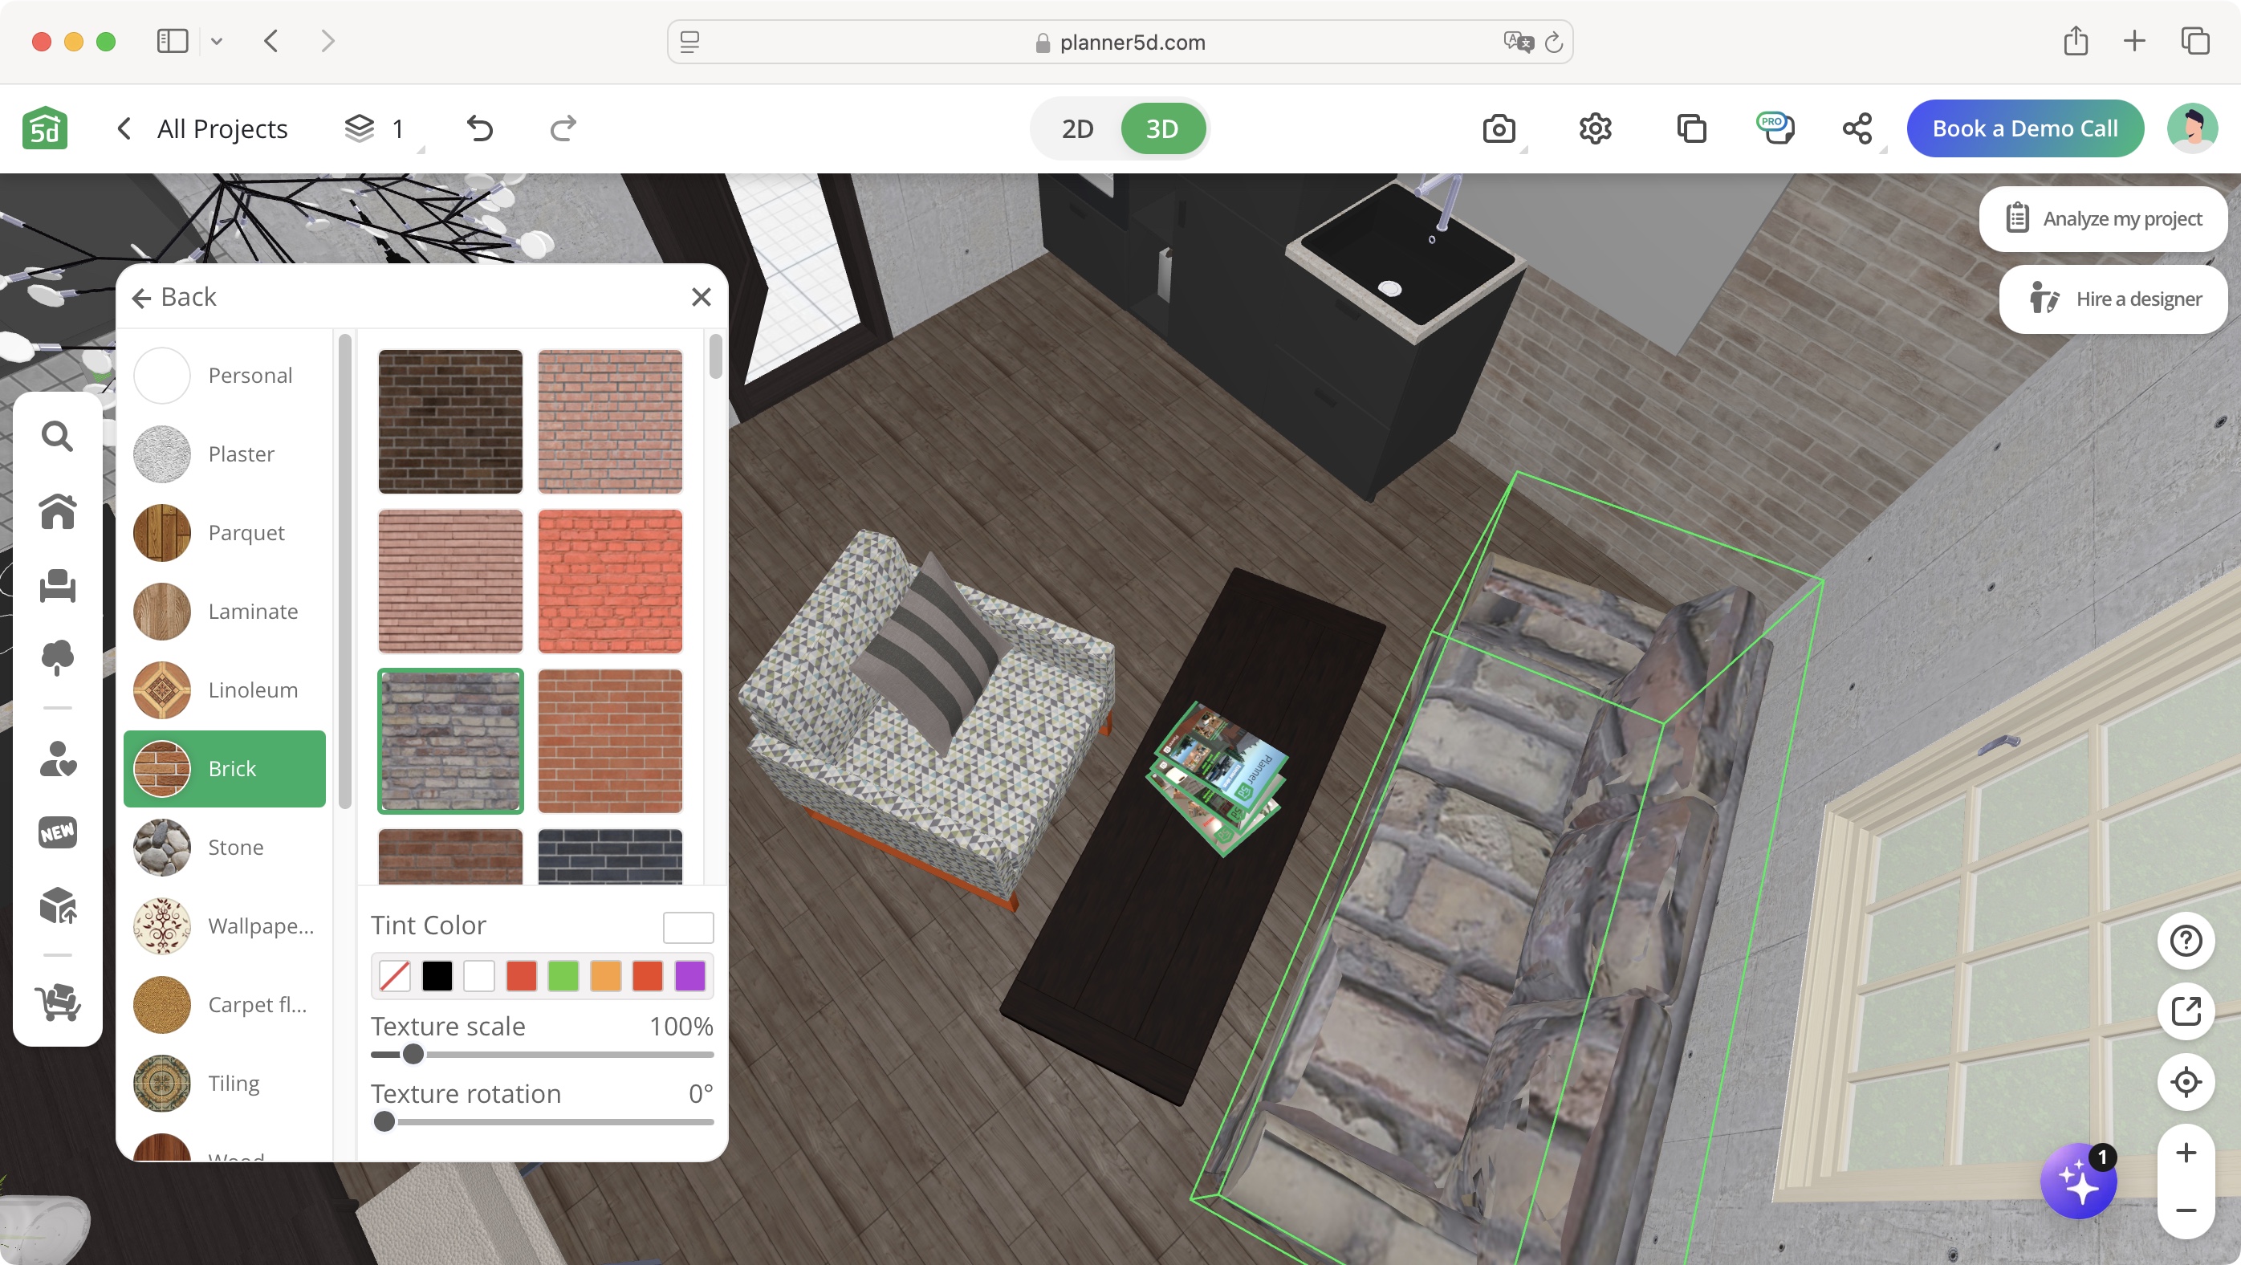
Task: Open the rooms/home panel in the sidebar
Action: pos(56,512)
